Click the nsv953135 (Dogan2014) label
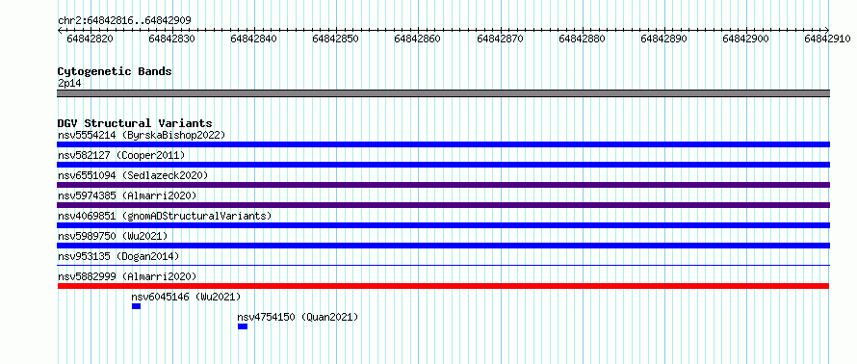857x364 pixels. pyautogui.click(x=118, y=256)
